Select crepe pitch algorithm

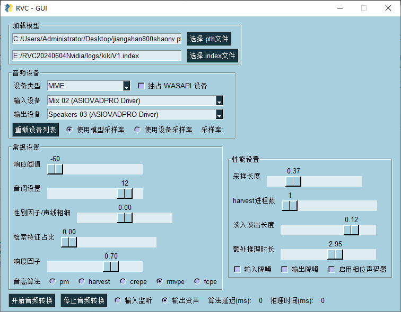pos(123,281)
